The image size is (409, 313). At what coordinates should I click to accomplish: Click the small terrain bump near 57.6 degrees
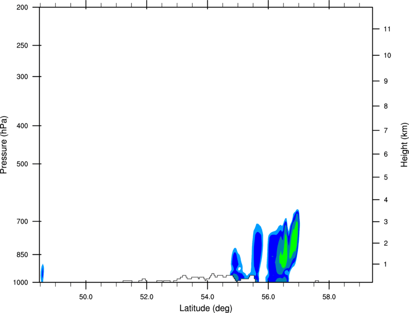317,281
